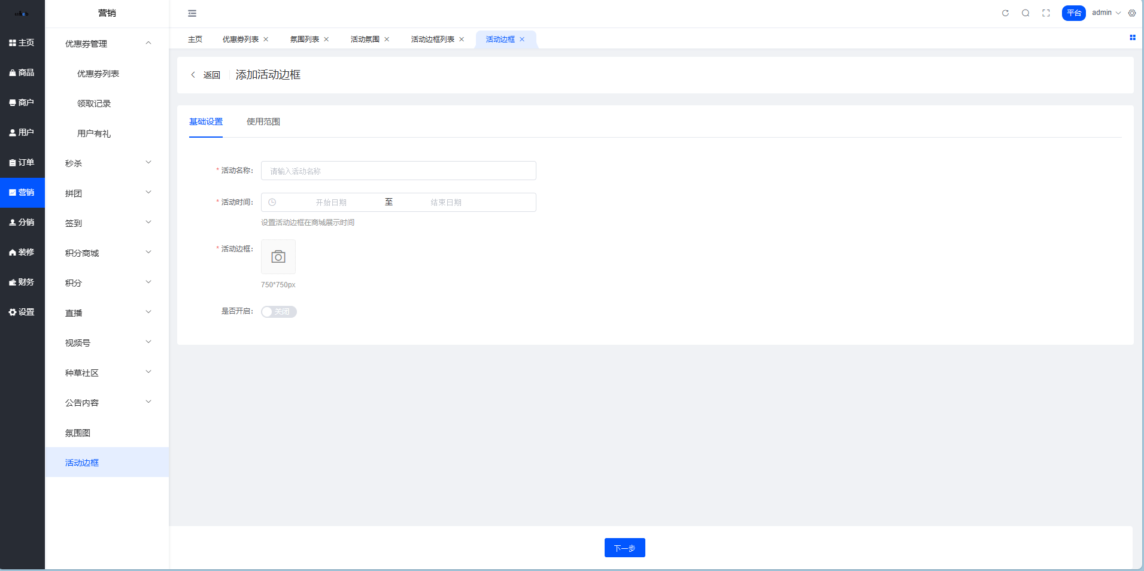Open the search icon in header
Viewport: 1144px width, 571px height.
(x=1025, y=13)
